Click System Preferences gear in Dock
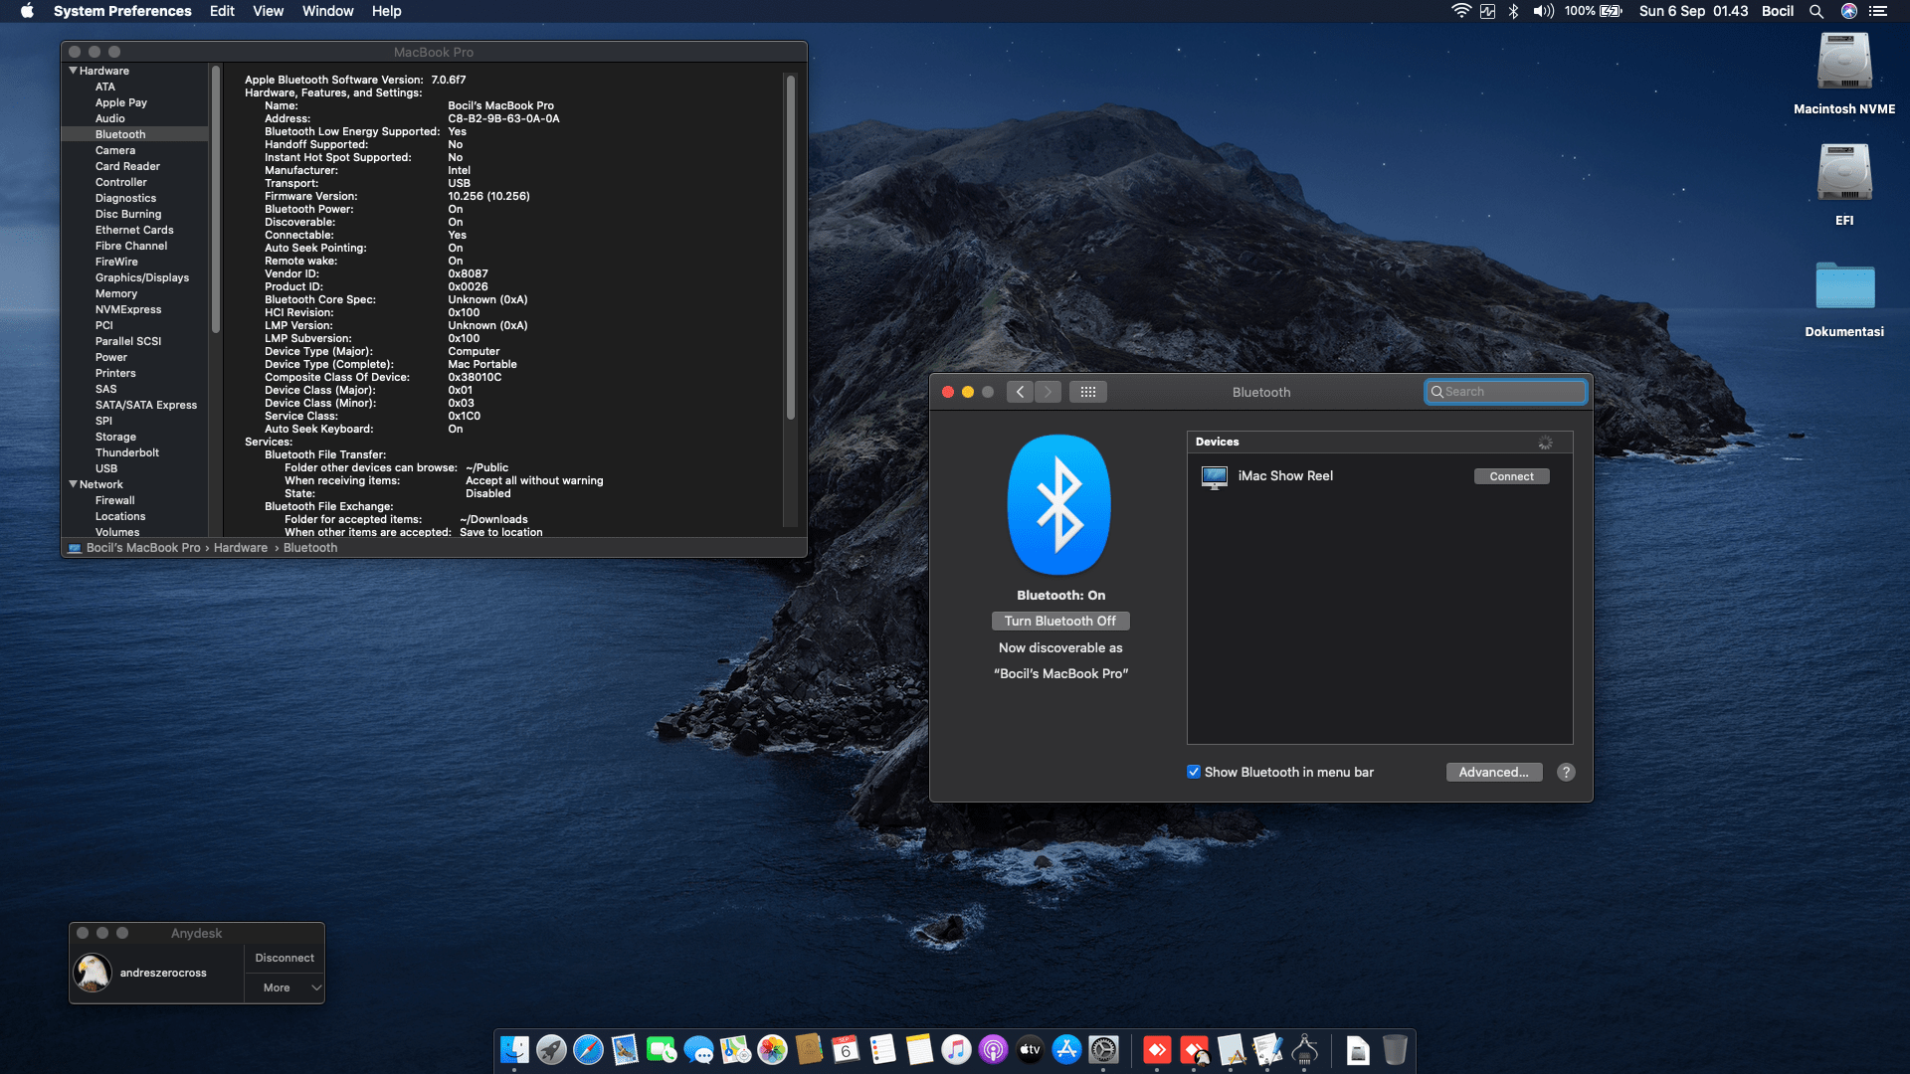 point(1103,1049)
